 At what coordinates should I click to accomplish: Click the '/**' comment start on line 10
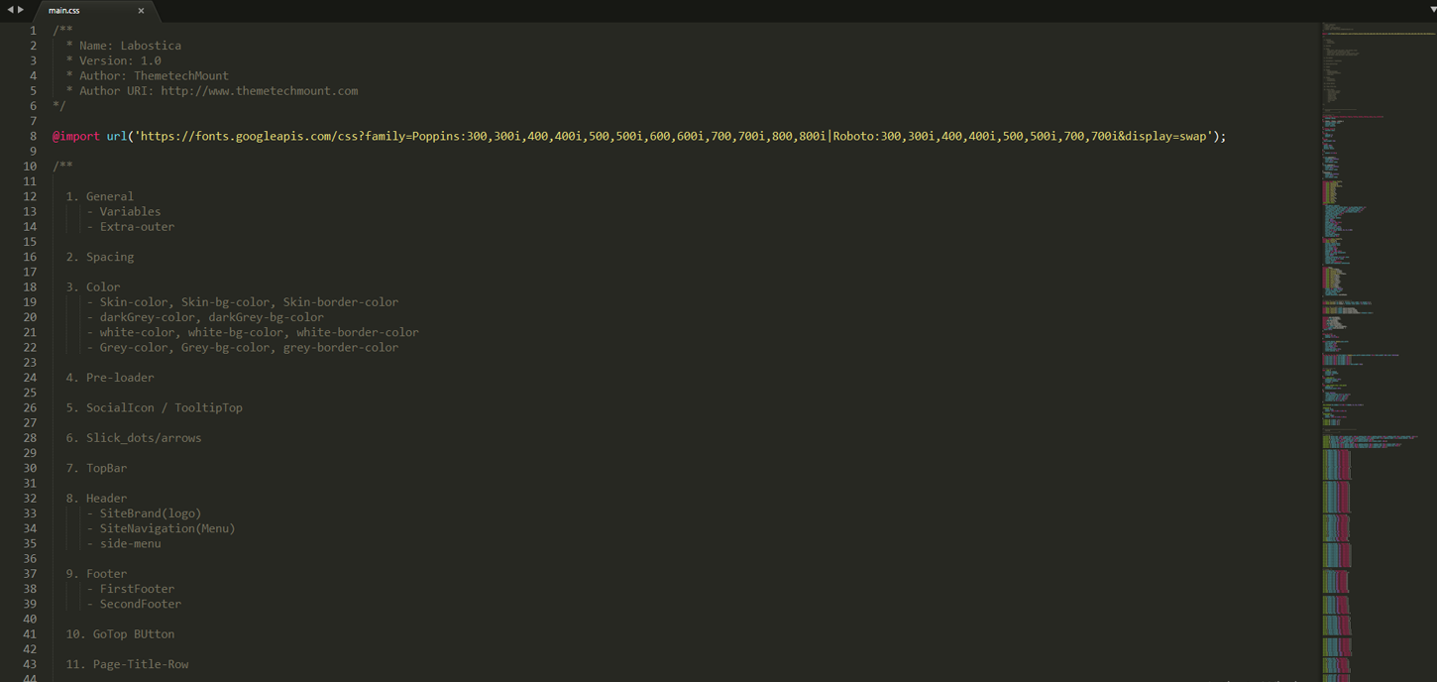[61, 166]
